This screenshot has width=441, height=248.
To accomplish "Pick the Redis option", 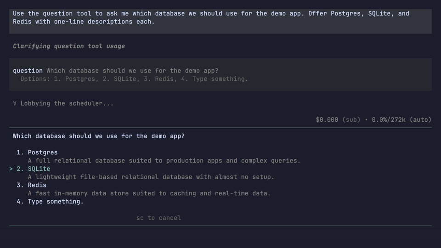I will click(x=31, y=185).
